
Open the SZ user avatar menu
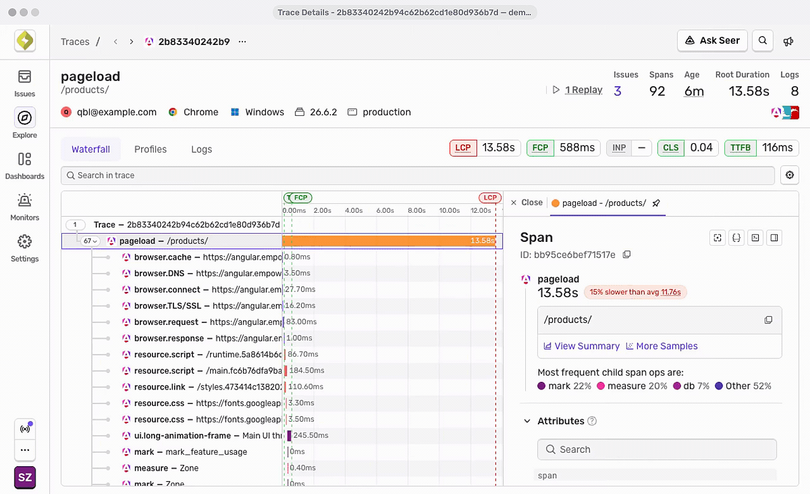25,478
